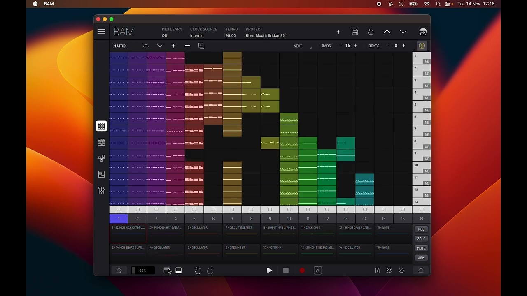Duplicate the matrix with the copy icon

point(201,46)
